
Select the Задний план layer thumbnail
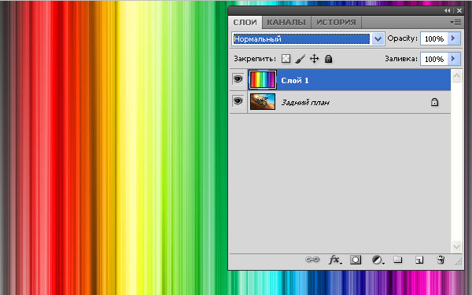point(263,102)
